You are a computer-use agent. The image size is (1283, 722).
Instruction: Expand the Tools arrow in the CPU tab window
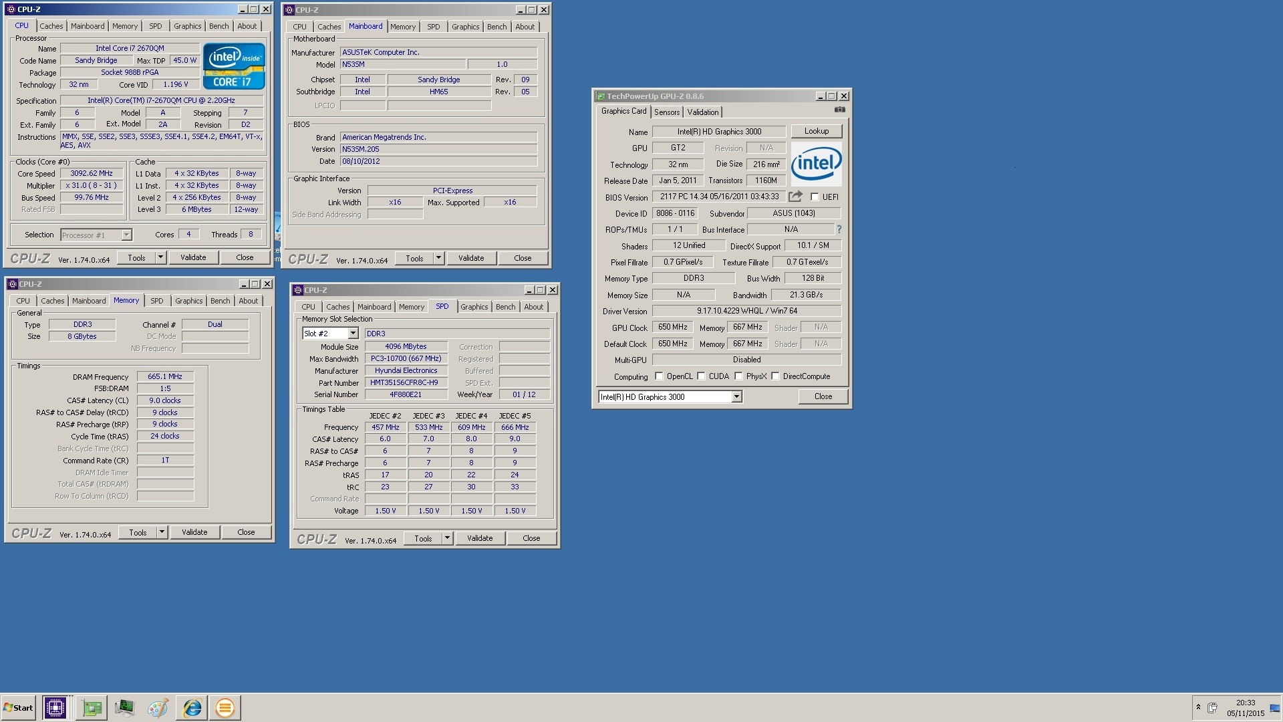point(160,257)
